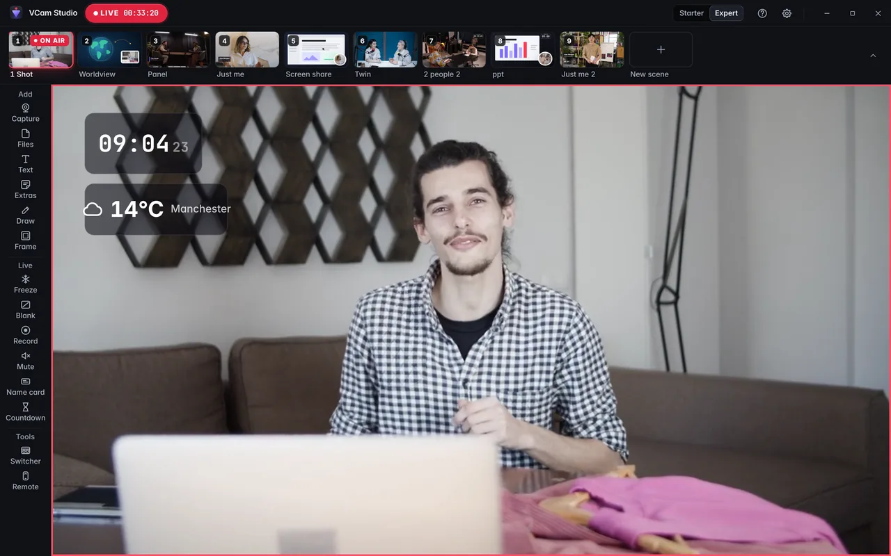Open the Files tool
The height and width of the screenshot is (556, 891).
(x=25, y=138)
